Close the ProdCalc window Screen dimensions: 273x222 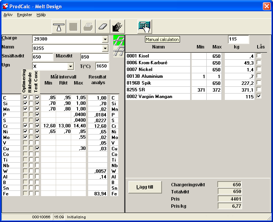click(267, 6)
